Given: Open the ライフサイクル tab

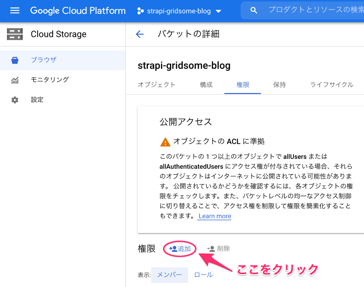Looking at the screenshot, I should click(x=332, y=85).
